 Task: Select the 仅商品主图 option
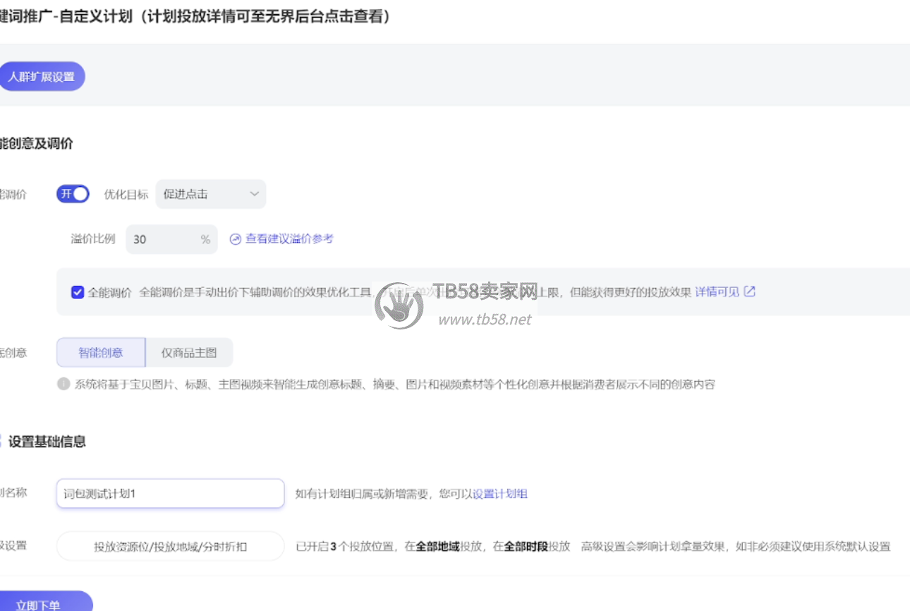click(189, 353)
